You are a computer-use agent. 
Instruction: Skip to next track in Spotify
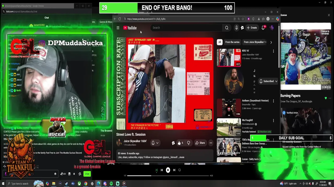pos(174,170)
